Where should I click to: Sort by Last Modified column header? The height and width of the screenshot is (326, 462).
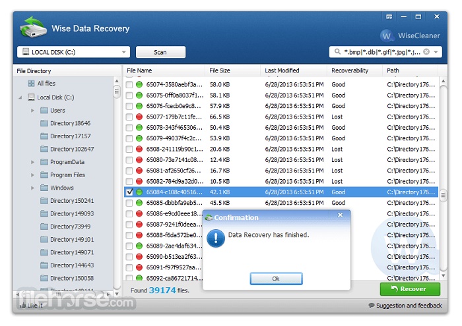[x=294, y=70]
